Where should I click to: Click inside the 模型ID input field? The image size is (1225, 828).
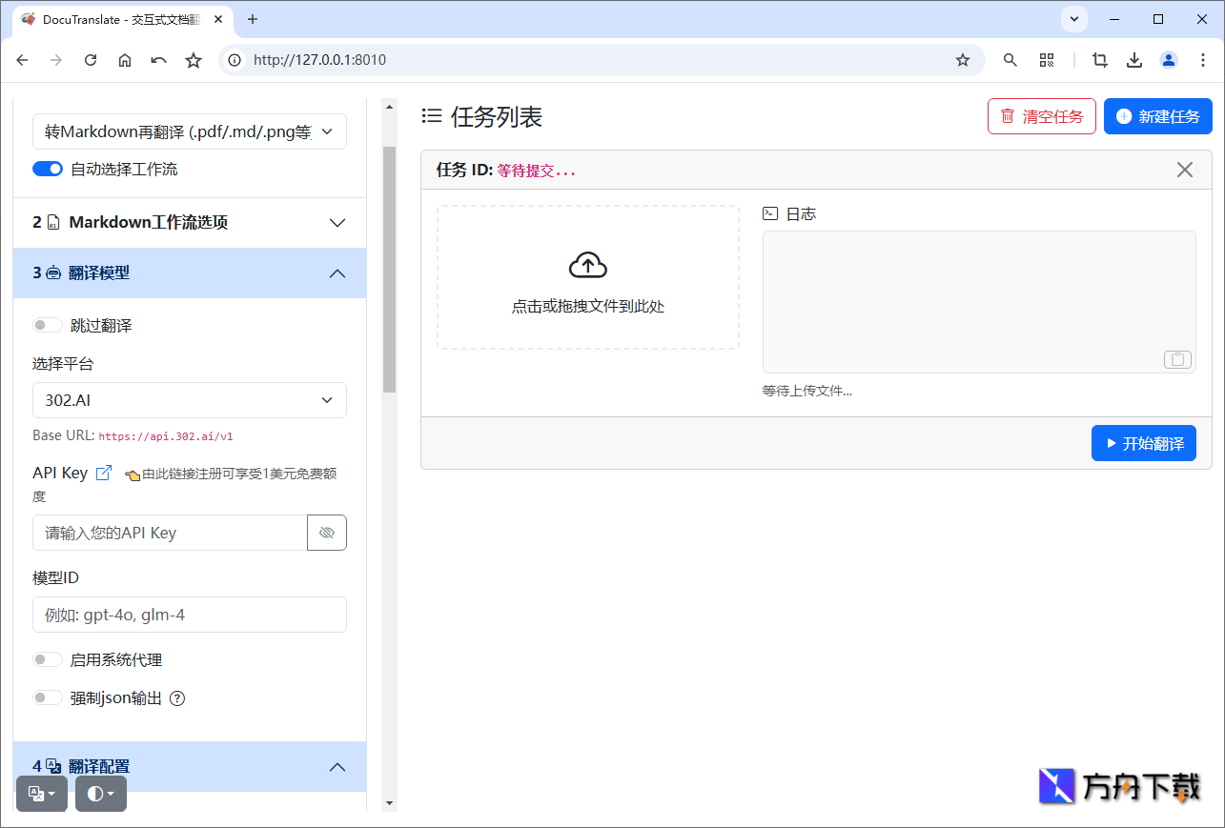coord(189,615)
